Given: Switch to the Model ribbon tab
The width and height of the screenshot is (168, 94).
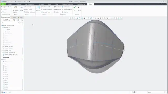Looking at the screenshot, I should coord(10,4).
